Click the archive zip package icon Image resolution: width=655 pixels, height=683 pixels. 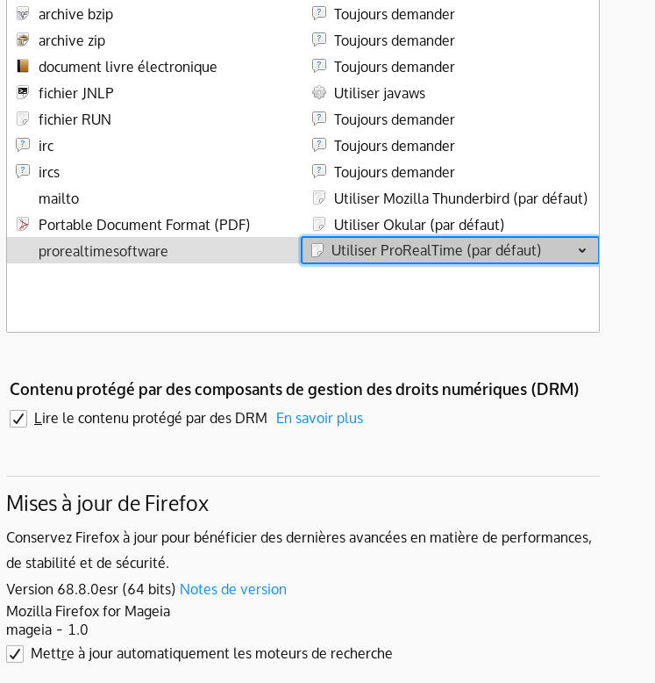point(23,40)
